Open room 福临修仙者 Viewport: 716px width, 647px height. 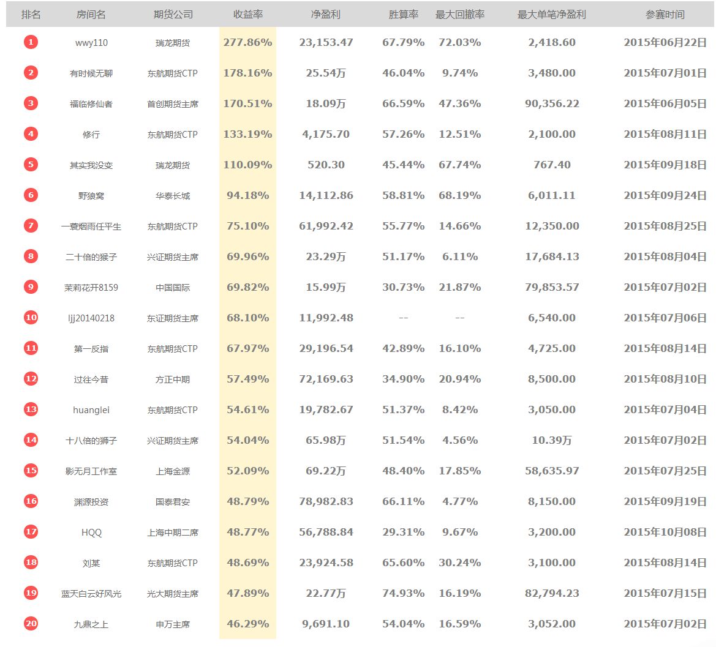[91, 104]
